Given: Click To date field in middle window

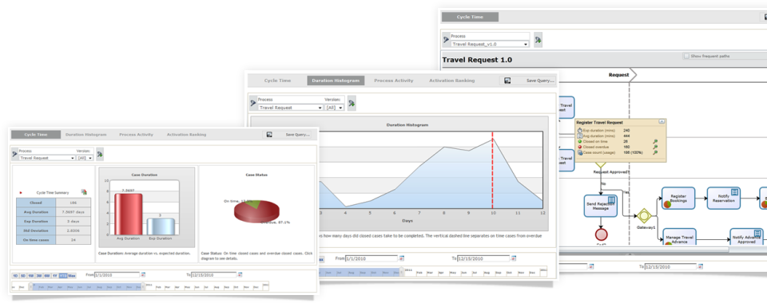Looking at the screenshot, I should [483, 258].
